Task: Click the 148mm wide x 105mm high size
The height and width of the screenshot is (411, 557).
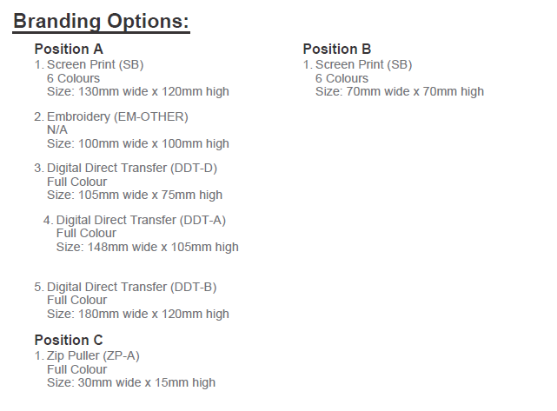Action: [x=148, y=247]
